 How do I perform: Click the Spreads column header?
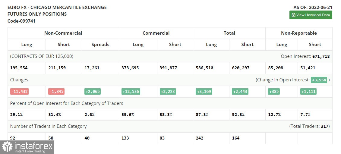coord(100,45)
